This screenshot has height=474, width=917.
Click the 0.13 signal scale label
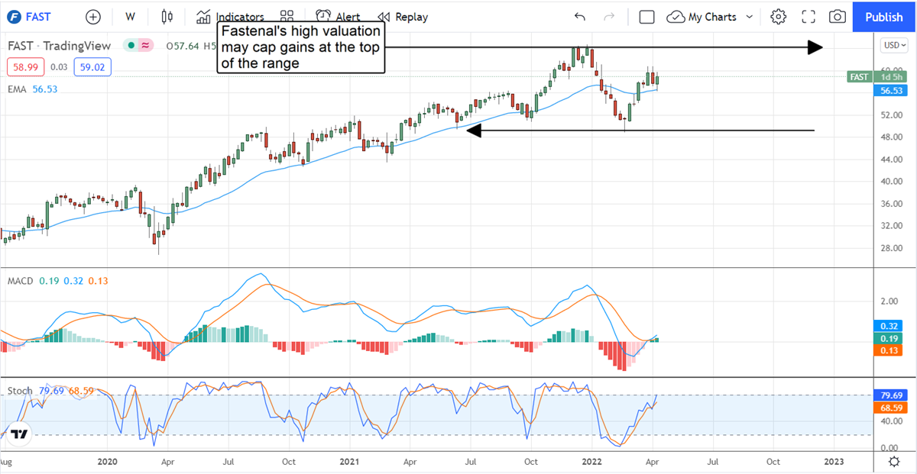pos(889,351)
